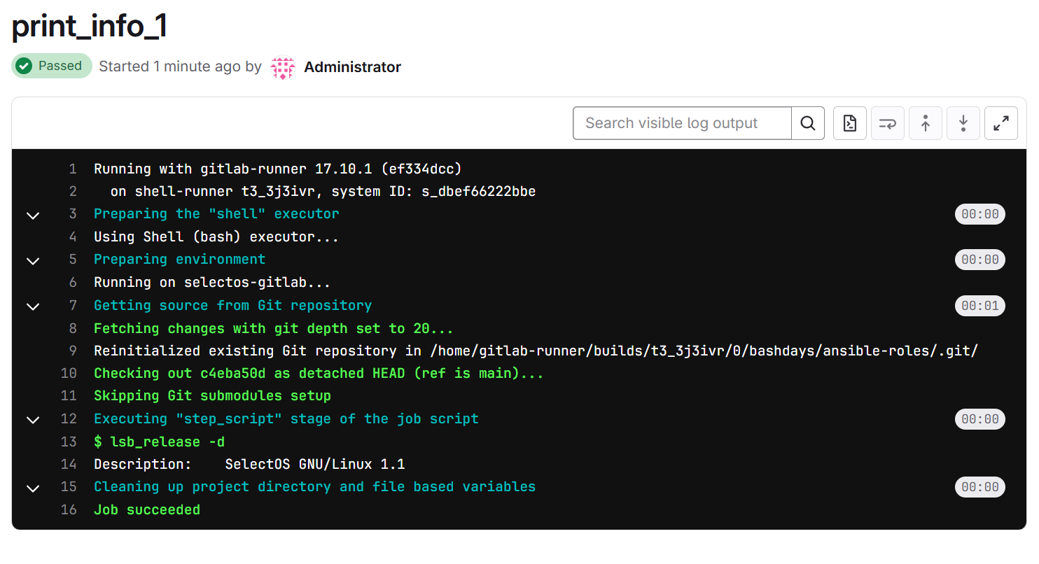Collapse Getting source from Git repository section
Screen dimensions: 1039x564
click(33, 306)
